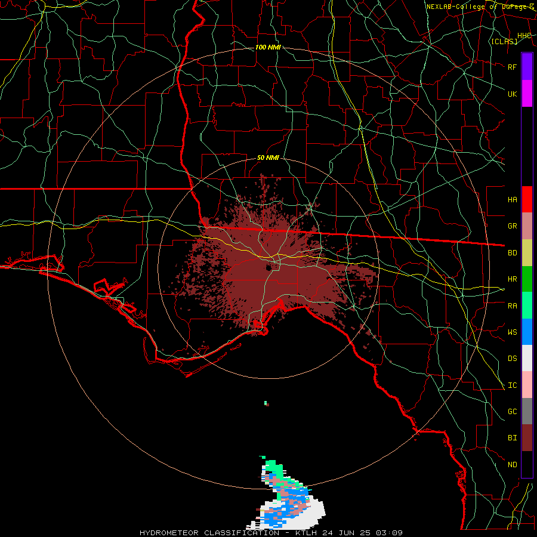Click the HA red legend swatch
The height and width of the screenshot is (537, 537).
coord(527,199)
